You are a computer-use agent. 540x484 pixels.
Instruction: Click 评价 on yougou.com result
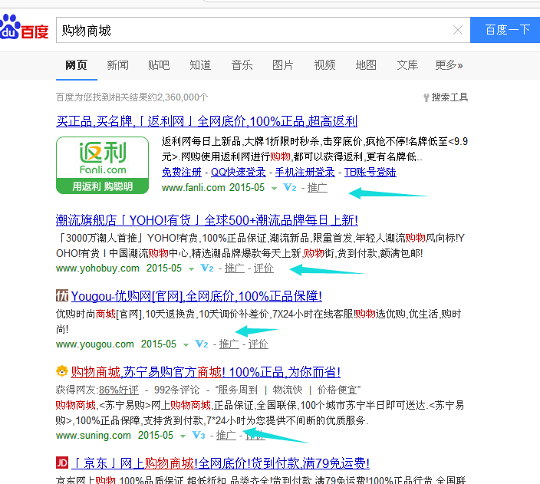258,344
